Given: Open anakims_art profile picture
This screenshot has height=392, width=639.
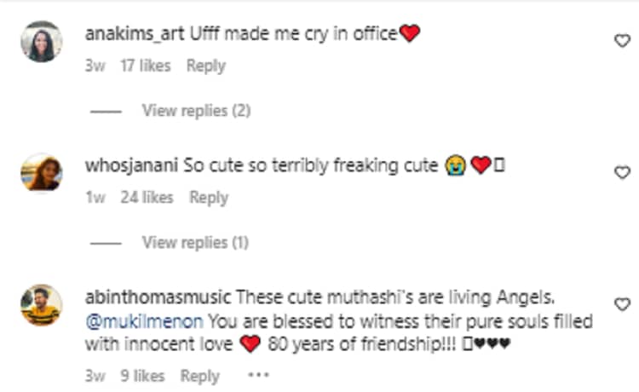Looking at the screenshot, I should (x=40, y=42).
